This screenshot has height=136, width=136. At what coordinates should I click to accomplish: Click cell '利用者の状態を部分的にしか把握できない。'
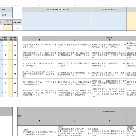[74, 46]
